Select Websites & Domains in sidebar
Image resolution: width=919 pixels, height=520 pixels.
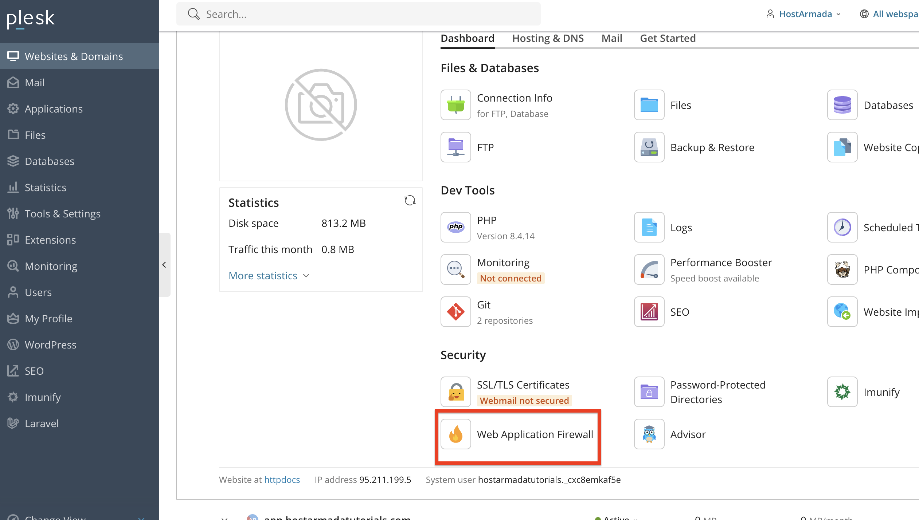pyautogui.click(x=74, y=56)
